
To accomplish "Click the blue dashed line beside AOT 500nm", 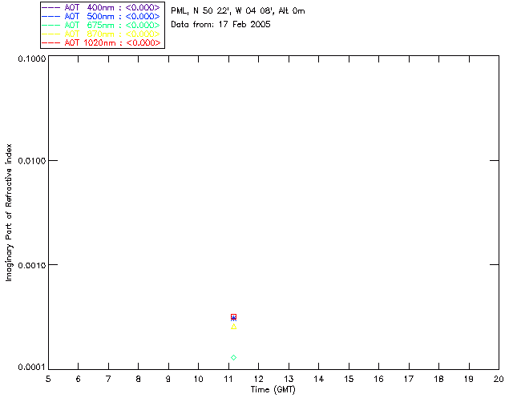I will 51,17.
